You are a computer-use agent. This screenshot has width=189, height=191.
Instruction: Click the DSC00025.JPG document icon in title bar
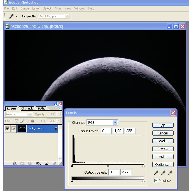point(7,26)
